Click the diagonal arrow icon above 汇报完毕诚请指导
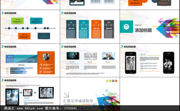The image size is (180, 111). click(x=66, y=95)
